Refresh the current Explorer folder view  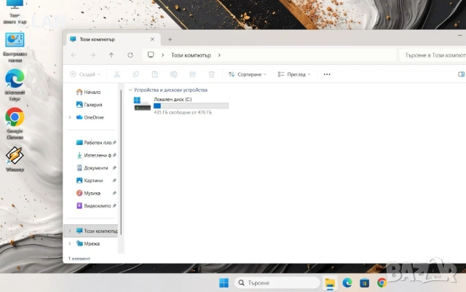click(130, 55)
